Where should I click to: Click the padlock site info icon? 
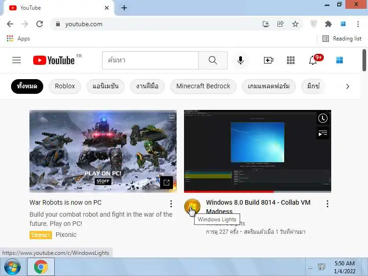[x=58, y=24]
